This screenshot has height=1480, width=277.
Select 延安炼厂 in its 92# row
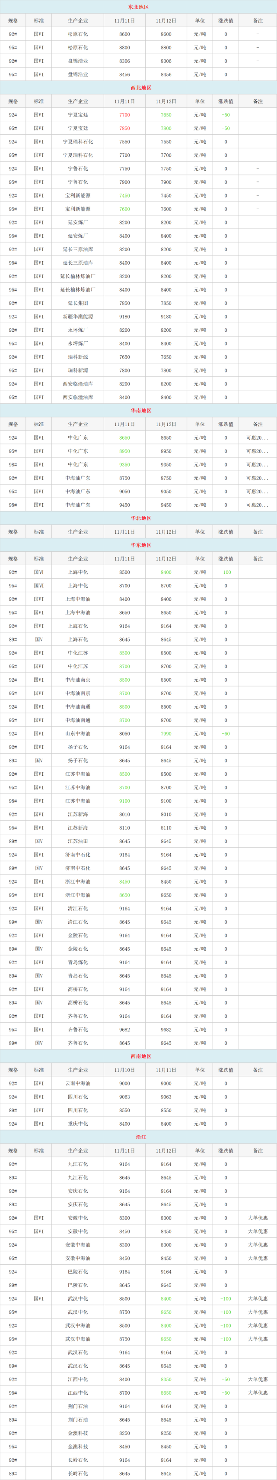coord(78,222)
